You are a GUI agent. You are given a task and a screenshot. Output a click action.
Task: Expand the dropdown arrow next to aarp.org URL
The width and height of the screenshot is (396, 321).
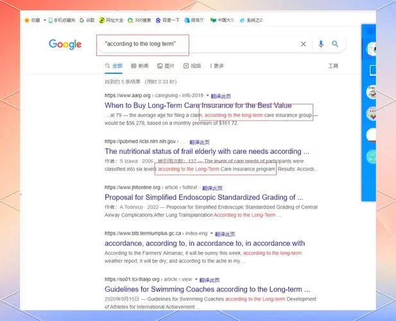207,96
